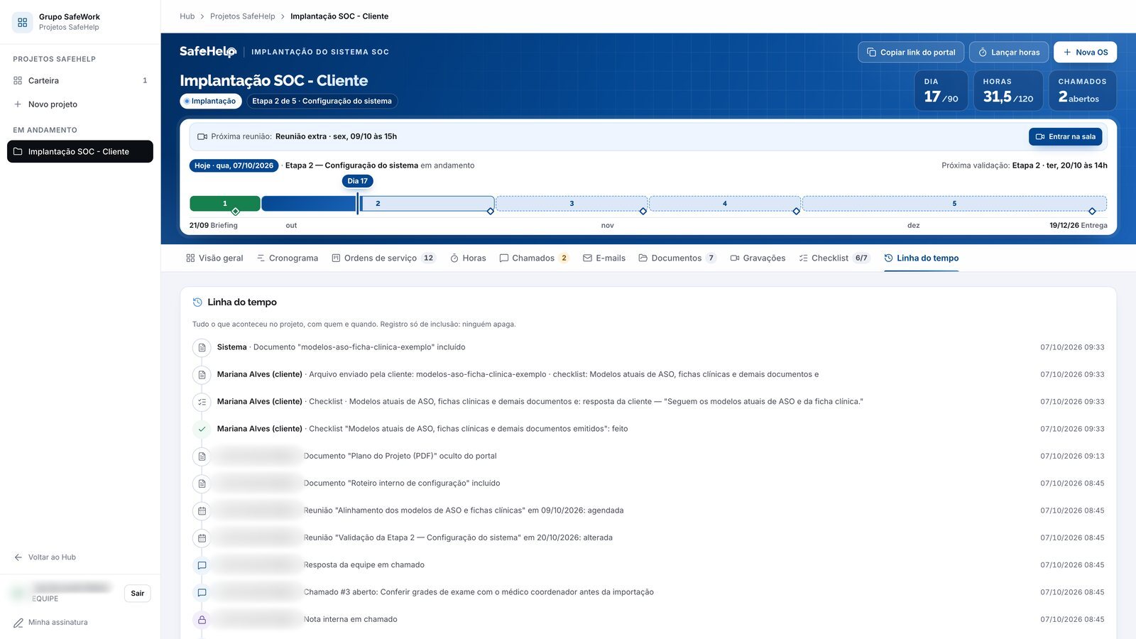Go back via Voltar ao Hub
Screen dimensions: 1136x639
(x=45, y=557)
